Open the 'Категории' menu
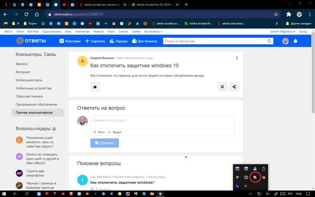315x197 pixels. click(70, 41)
